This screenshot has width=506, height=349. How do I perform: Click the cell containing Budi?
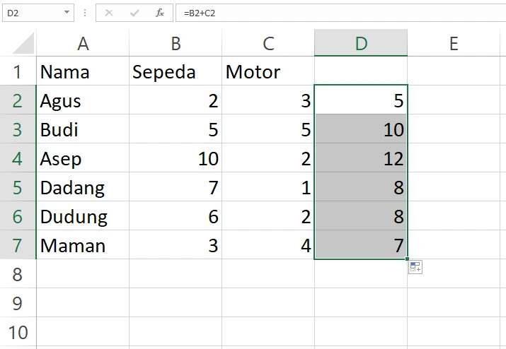point(83,129)
